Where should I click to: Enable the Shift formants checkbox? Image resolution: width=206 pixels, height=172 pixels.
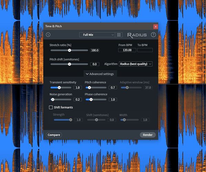click(x=51, y=107)
